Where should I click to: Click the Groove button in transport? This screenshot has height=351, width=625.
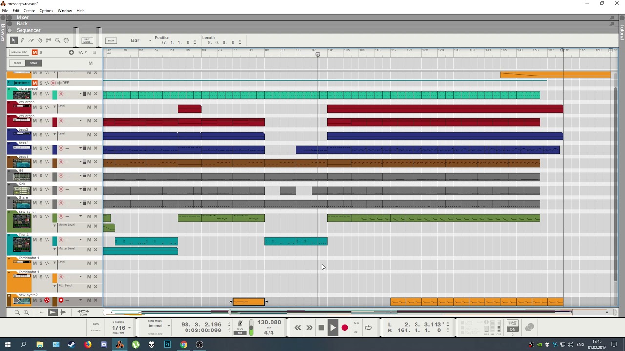(x=96, y=331)
